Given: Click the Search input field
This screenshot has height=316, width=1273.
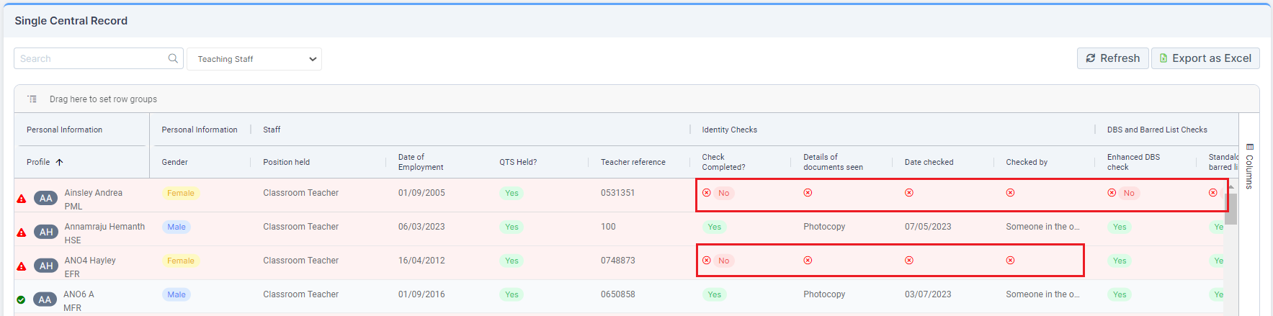Looking at the screenshot, I should click(98, 58).
